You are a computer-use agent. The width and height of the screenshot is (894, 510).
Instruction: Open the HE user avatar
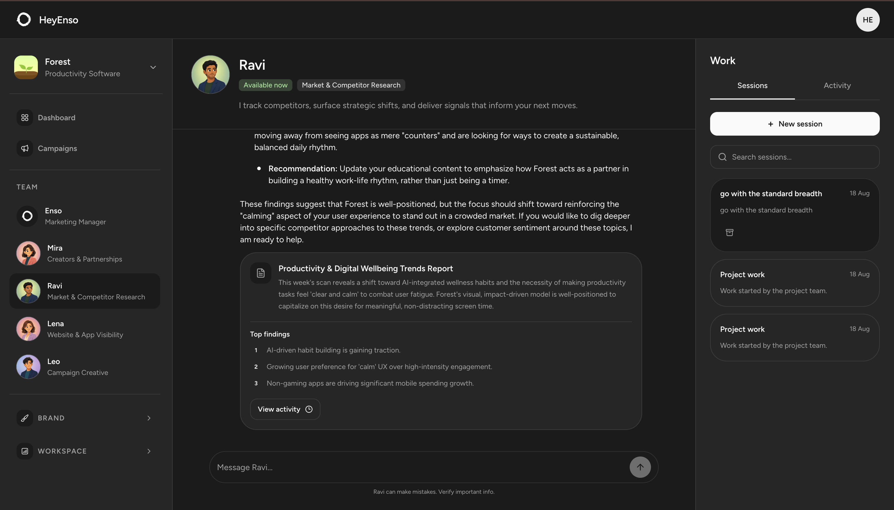[867, 20]
